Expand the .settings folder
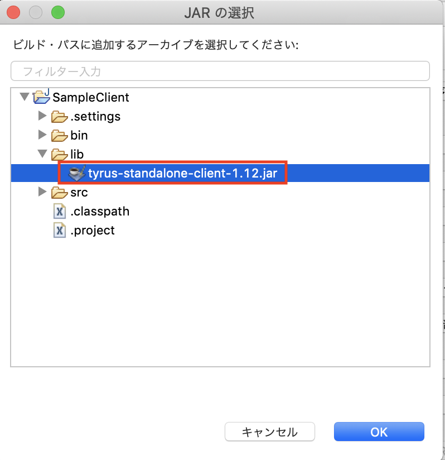This screenshot has width=445, height=460. pyautogui.click(x=42, y=116)
